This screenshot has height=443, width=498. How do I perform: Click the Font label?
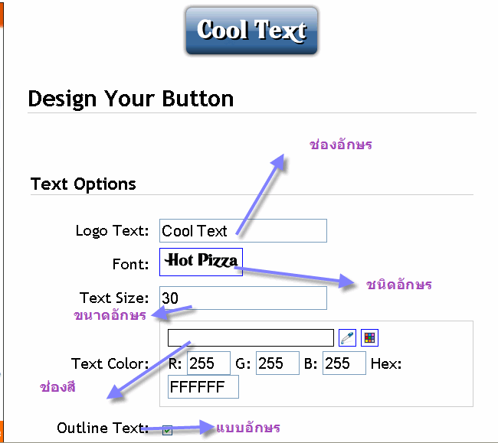pos(130,264)
